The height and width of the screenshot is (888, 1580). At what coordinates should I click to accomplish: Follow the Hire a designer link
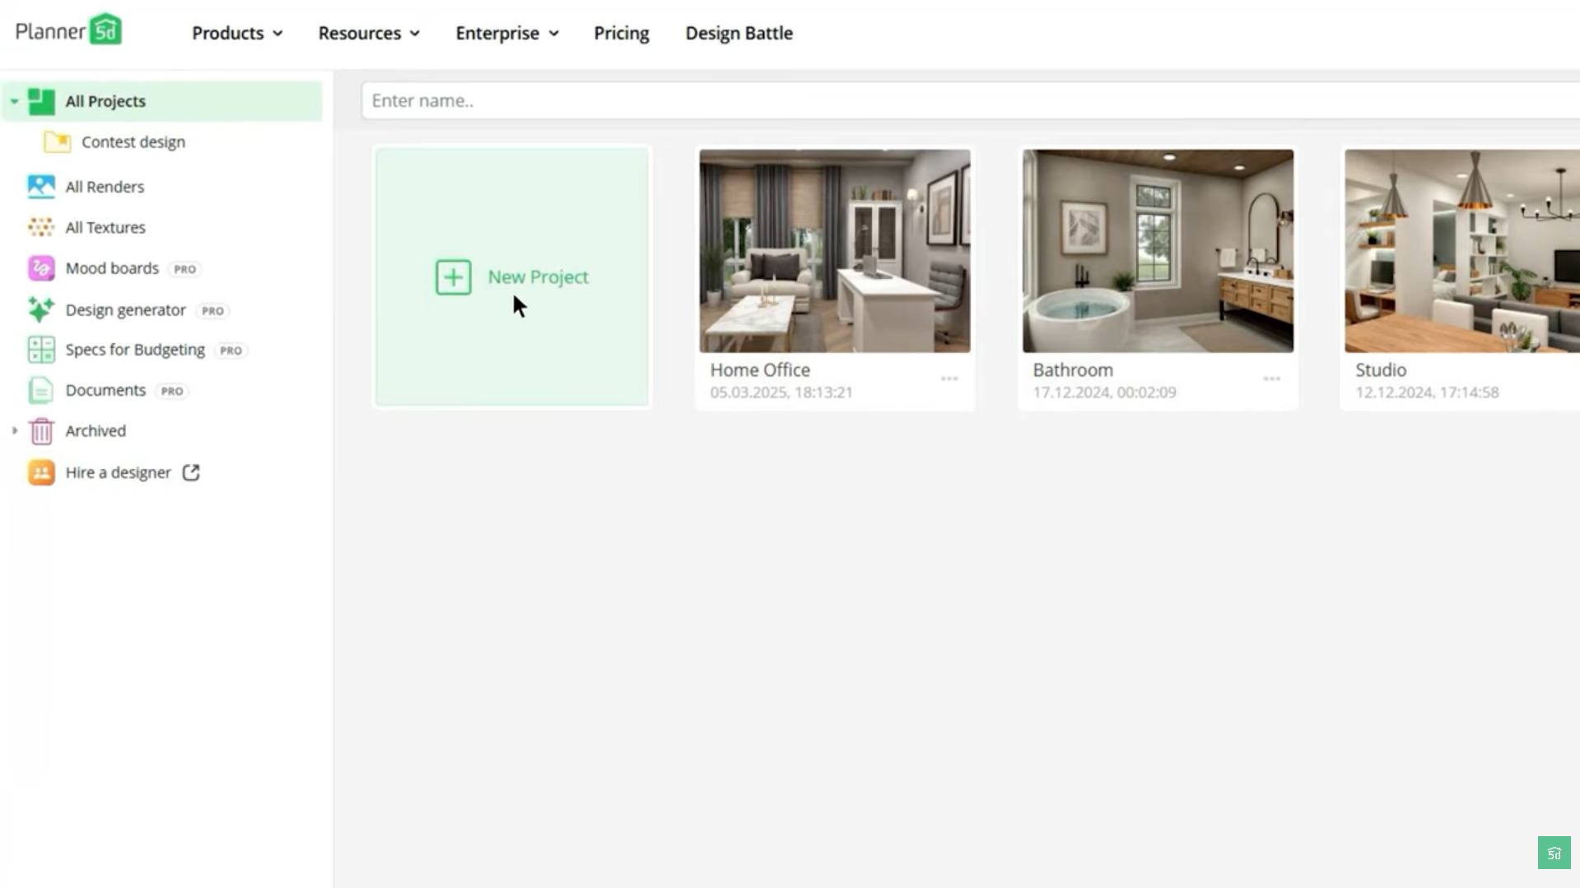119,472
